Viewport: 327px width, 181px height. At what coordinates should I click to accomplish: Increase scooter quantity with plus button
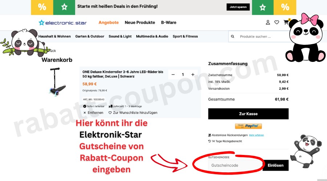coord(193,75)
